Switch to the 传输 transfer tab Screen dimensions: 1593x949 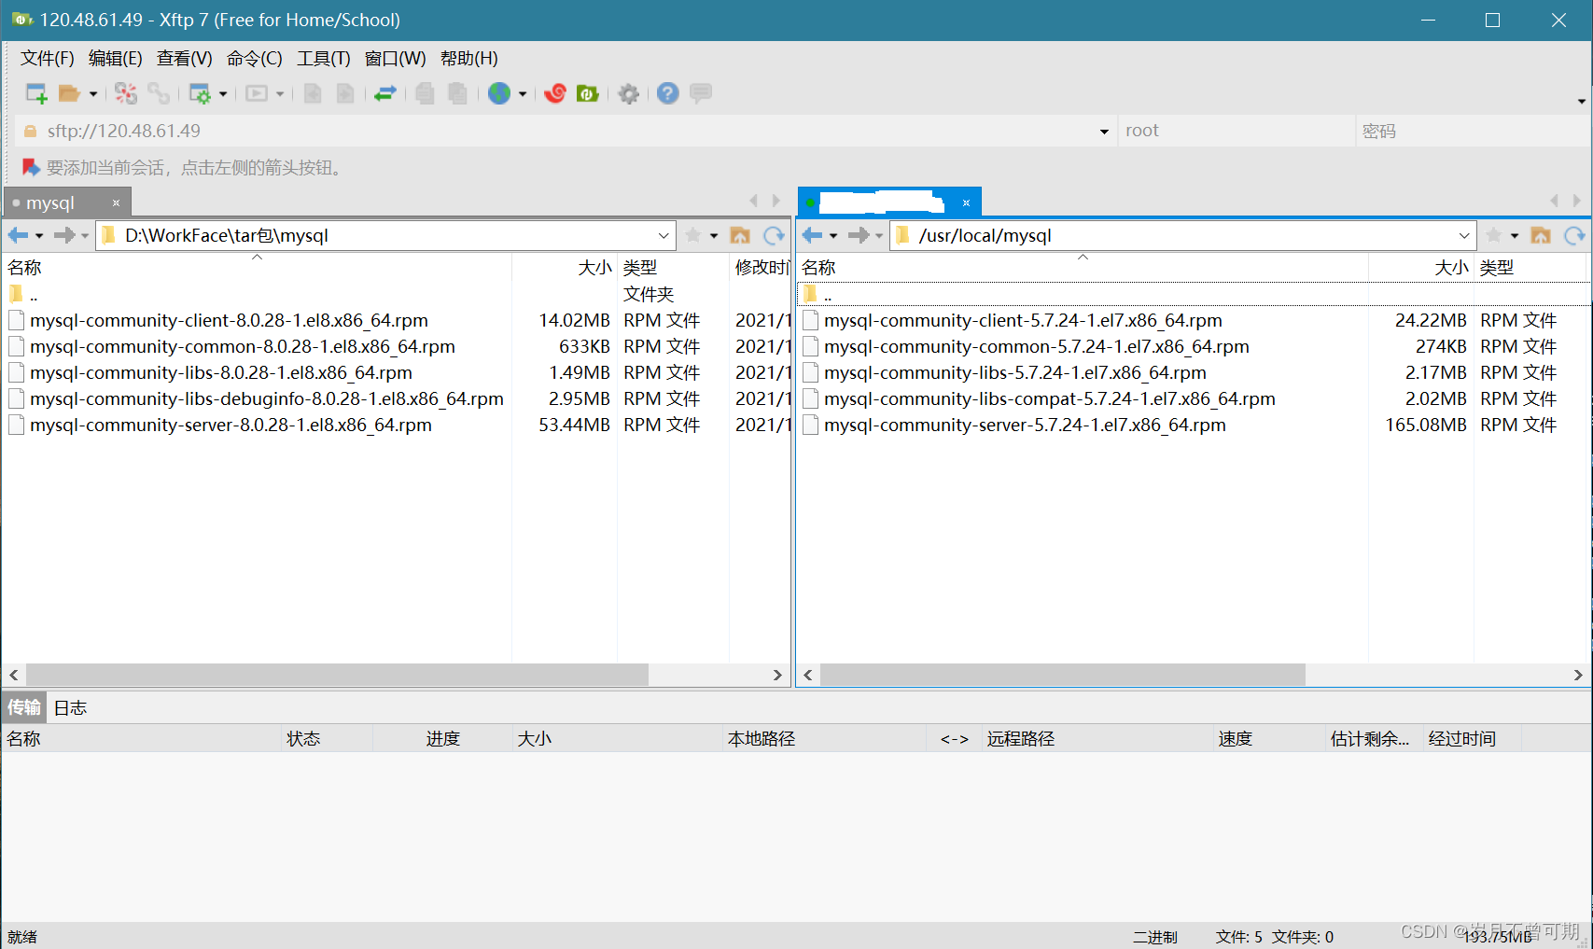click(24, 707)
